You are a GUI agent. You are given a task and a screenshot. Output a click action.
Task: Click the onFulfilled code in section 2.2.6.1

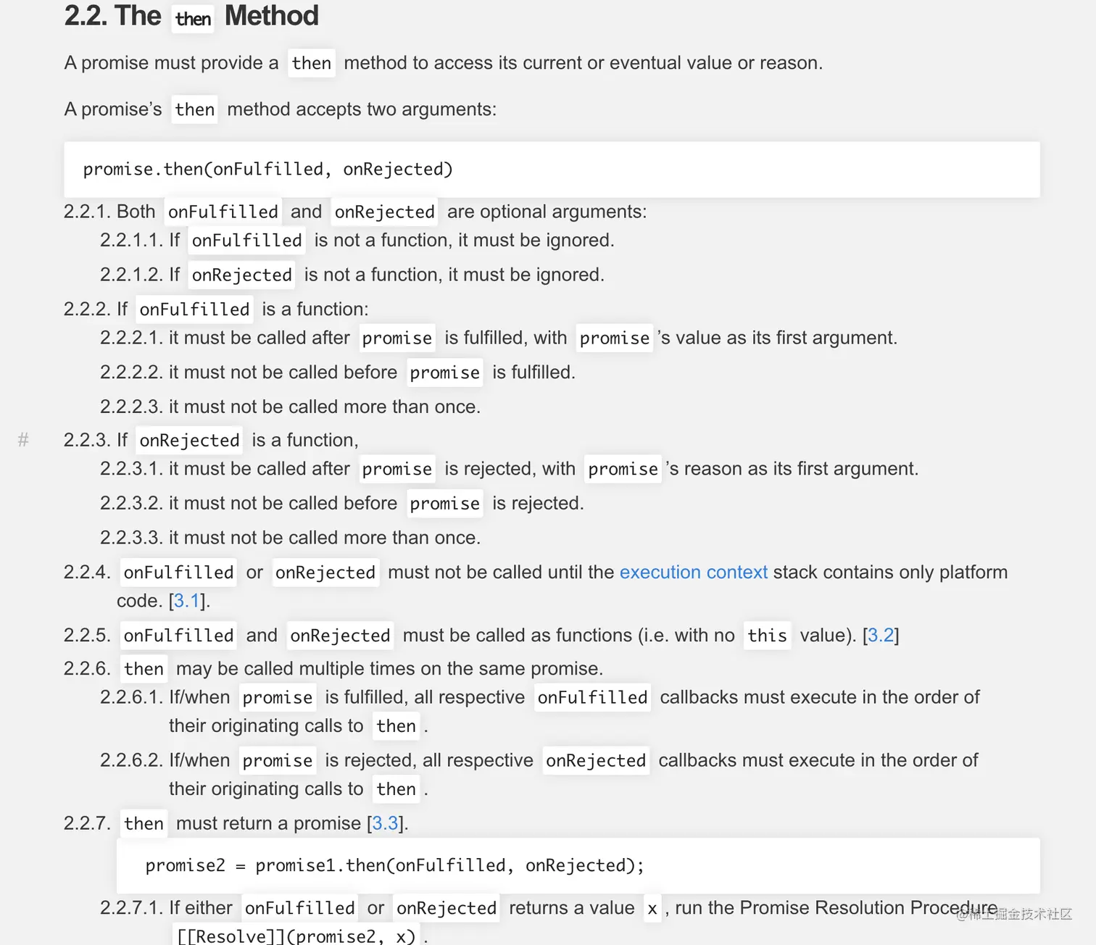(592, 697)
